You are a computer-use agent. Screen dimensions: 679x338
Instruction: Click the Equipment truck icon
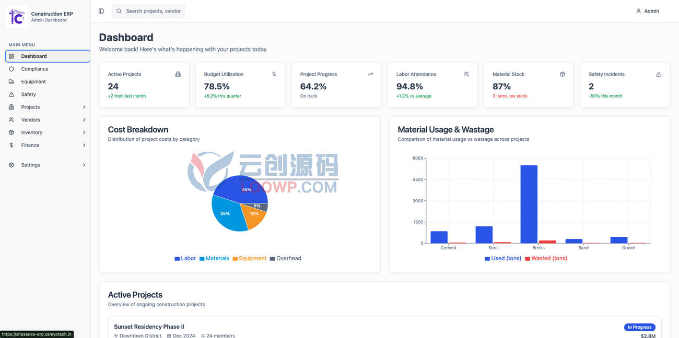pos(11,82)
